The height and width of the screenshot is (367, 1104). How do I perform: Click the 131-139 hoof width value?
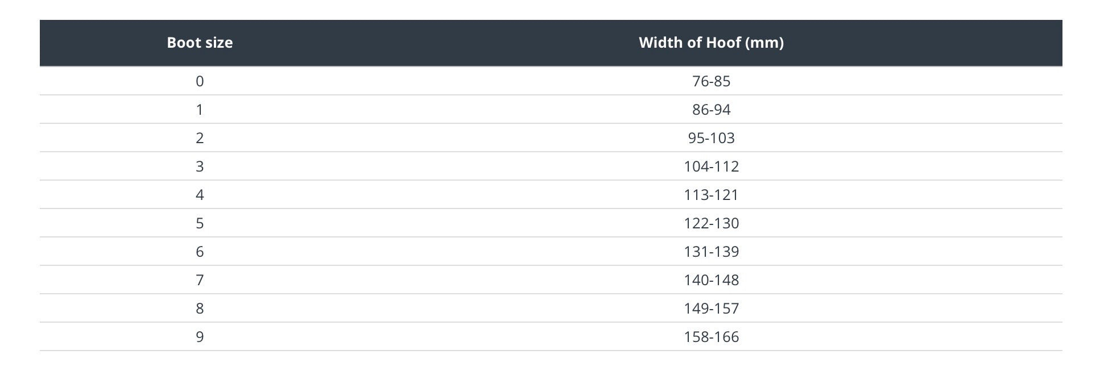[711, 252]
